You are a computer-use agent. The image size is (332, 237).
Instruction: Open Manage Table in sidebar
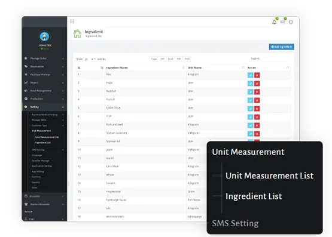(x=39, y=120)
